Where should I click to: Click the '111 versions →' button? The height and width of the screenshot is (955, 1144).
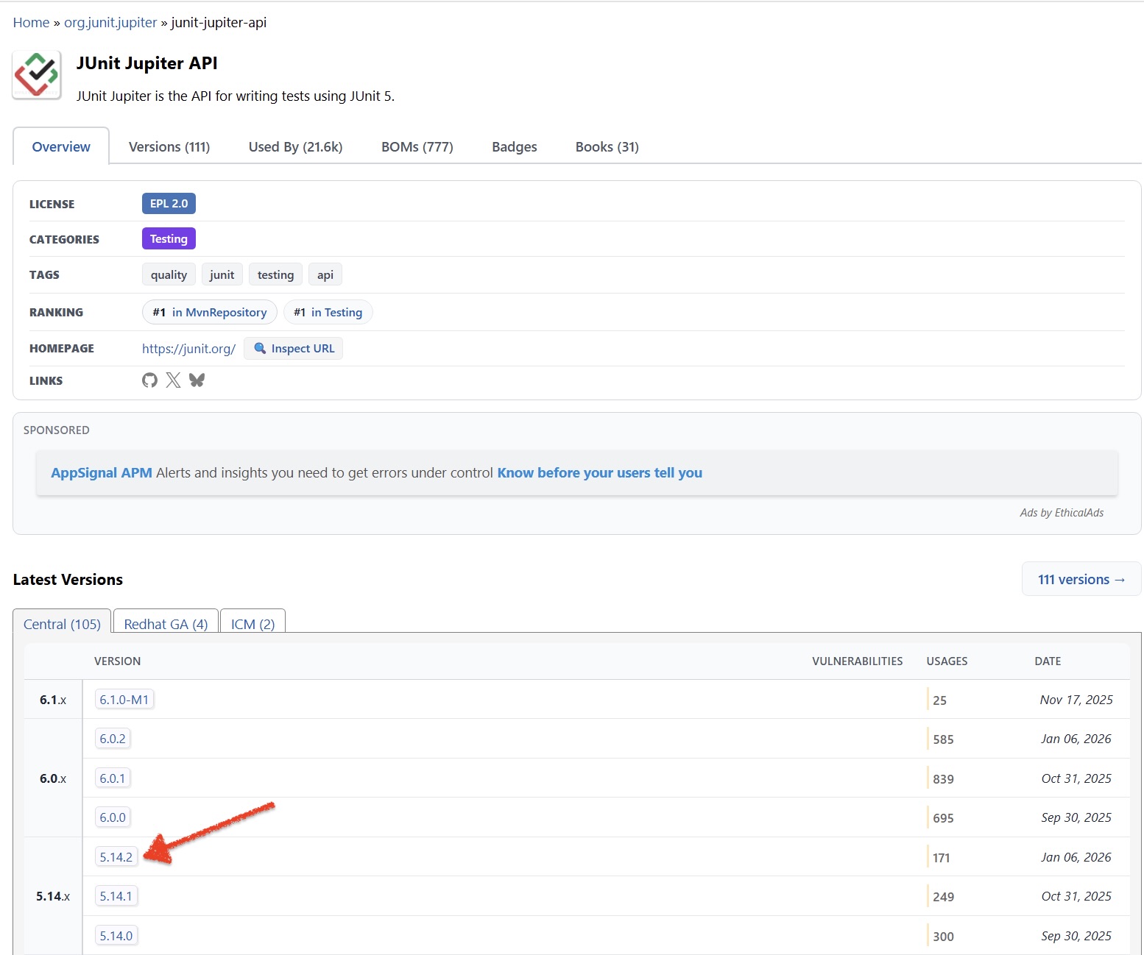1081,580
